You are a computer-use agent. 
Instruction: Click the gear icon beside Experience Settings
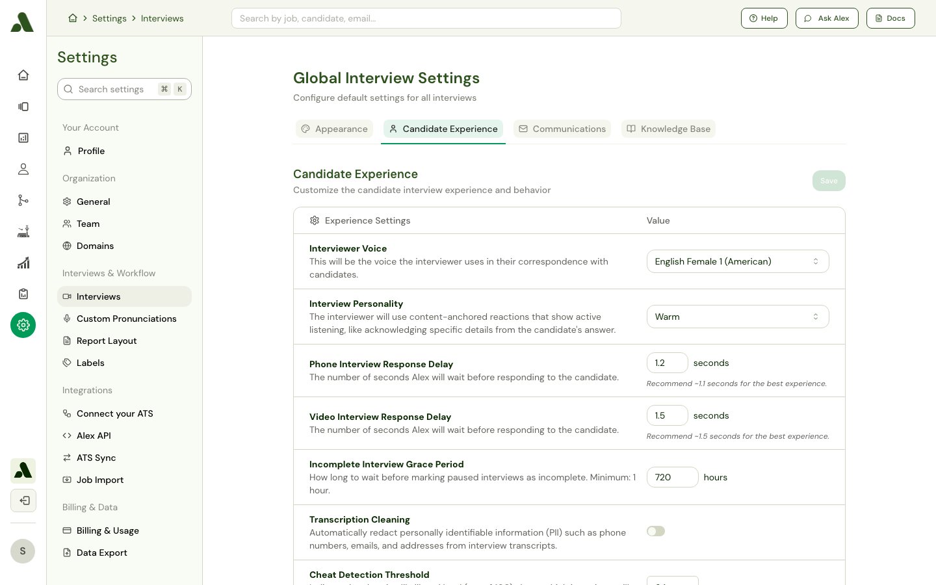point(315,220)
